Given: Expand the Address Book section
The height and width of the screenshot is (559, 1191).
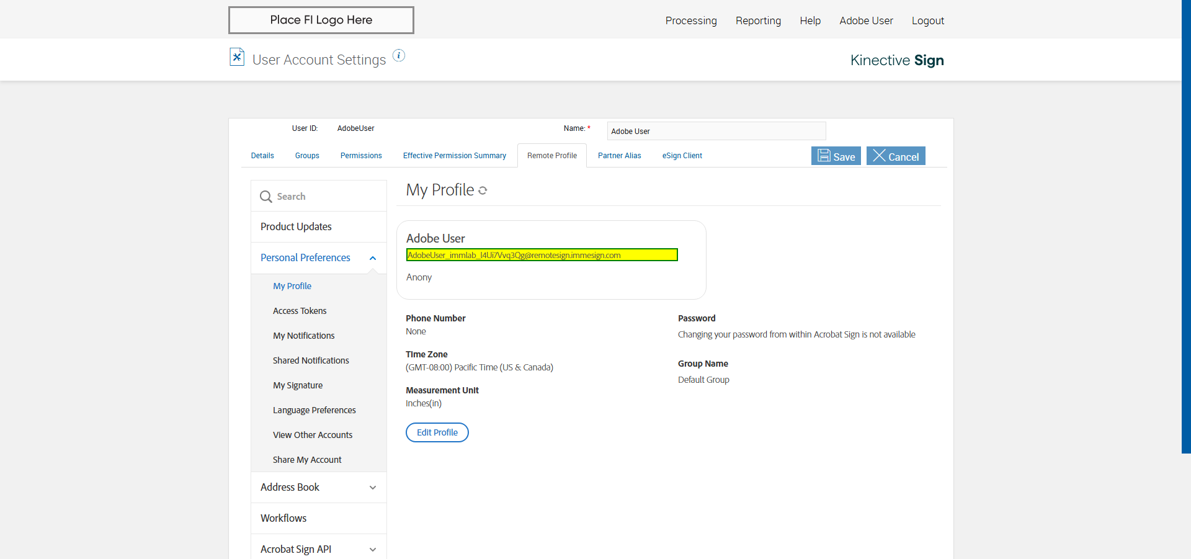Looking at the screenshot, I should [373, 488].
